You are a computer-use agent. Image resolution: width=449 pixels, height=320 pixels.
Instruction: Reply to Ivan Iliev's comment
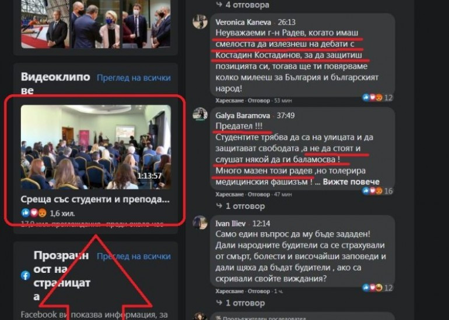(x=258, y=291)
